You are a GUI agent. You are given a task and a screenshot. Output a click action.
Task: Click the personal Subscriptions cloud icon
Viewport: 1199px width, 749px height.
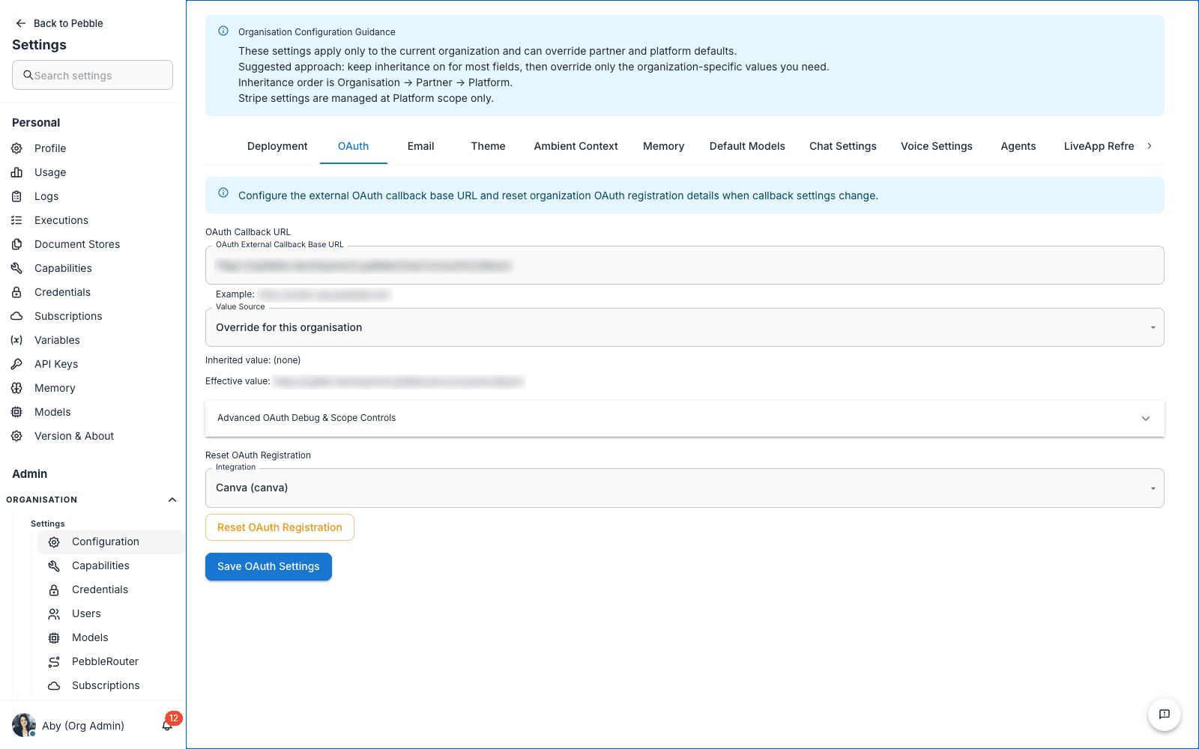click(x=16, y=316)
